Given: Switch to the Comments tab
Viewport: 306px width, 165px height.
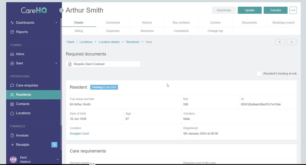Looking at the screenshot, I should 113,22.
